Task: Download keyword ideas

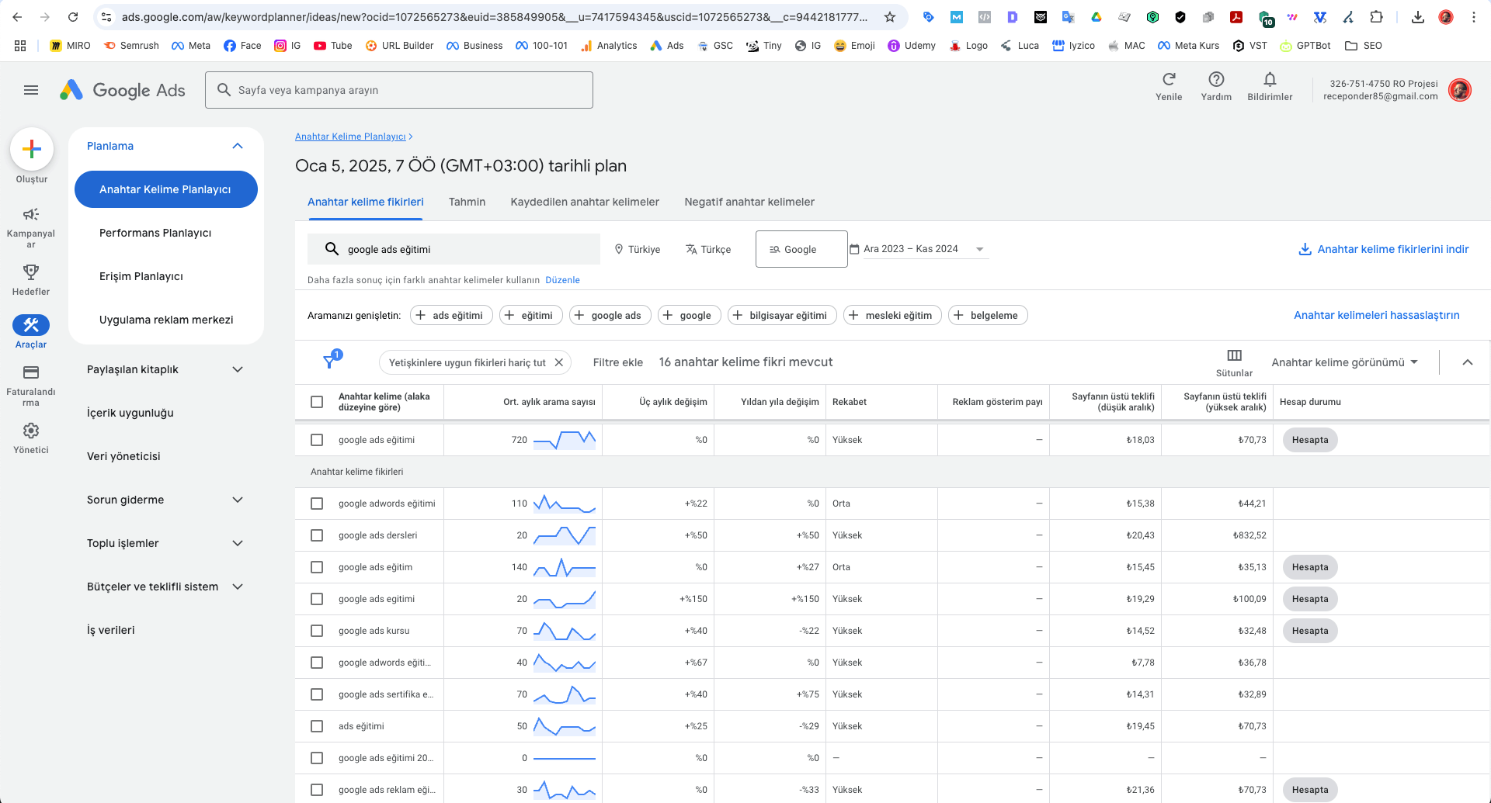Action: click(1384, 249)
